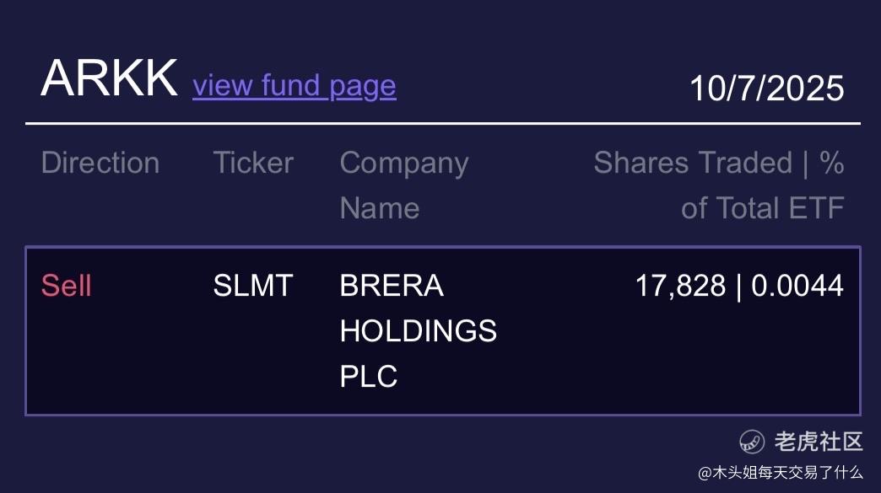Select the 0.0044 percent of ETF value
The height and width of the screenshot is (493, 881).
pos(797,286)
